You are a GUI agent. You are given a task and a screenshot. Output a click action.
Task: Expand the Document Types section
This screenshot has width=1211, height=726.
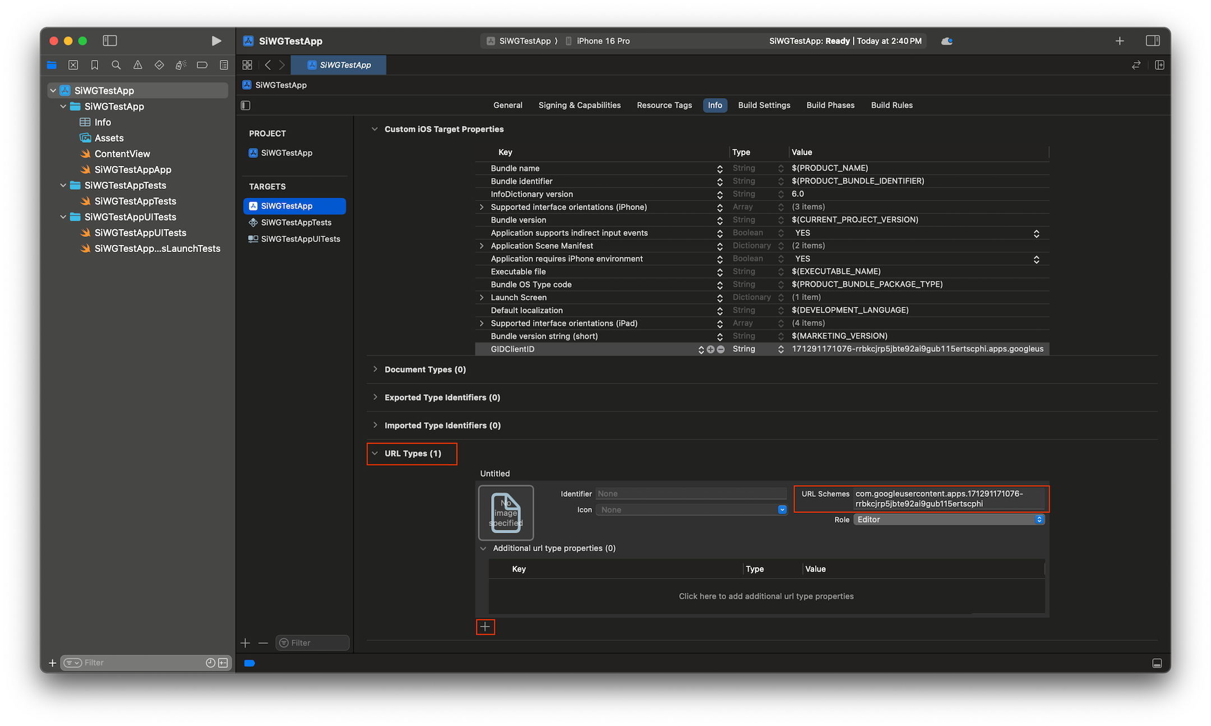click(375, 369)
